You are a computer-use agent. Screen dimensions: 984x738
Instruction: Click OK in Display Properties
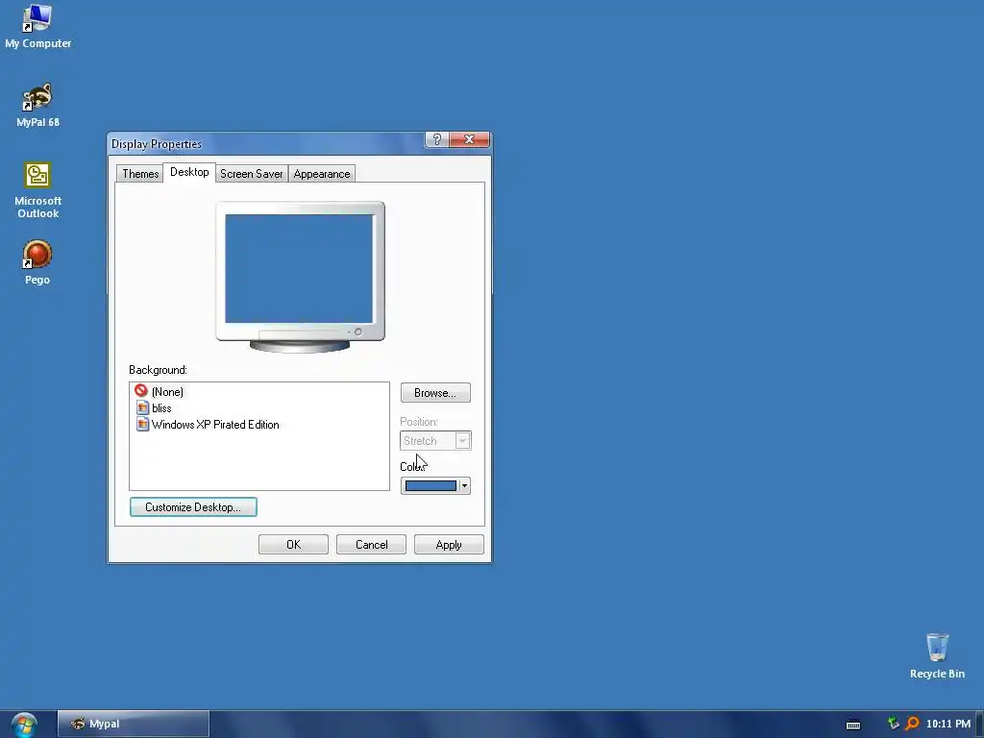click(293, 545)
